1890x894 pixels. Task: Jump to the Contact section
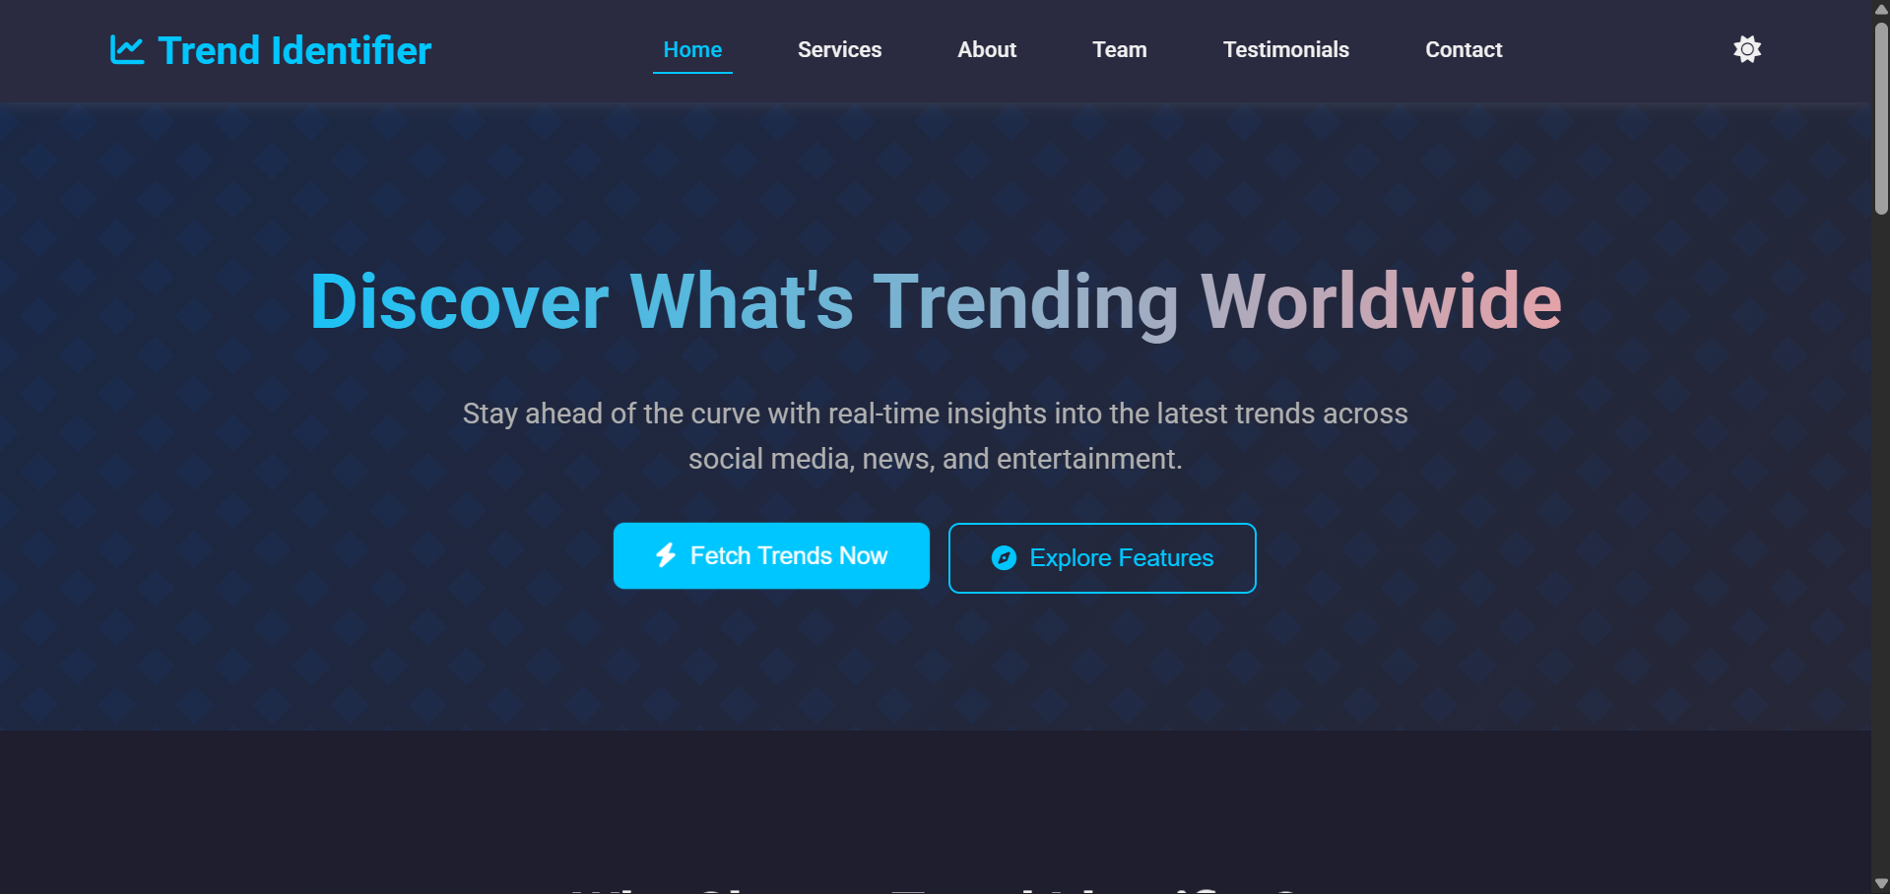[x=1464, y=50]
